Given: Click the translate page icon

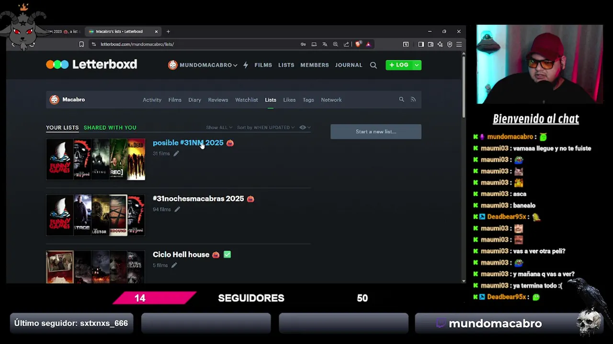Looking at the screenshot, I should click(325, 44).
